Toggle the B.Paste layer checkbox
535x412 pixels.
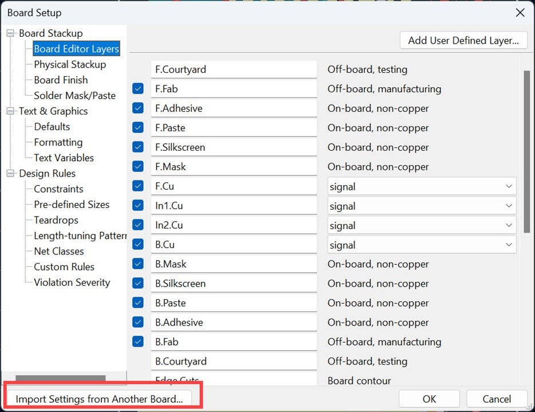(x=138, y=303)
